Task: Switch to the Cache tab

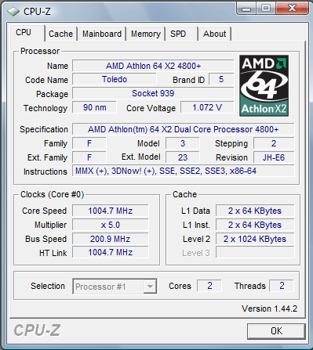Action: [61, 34]
